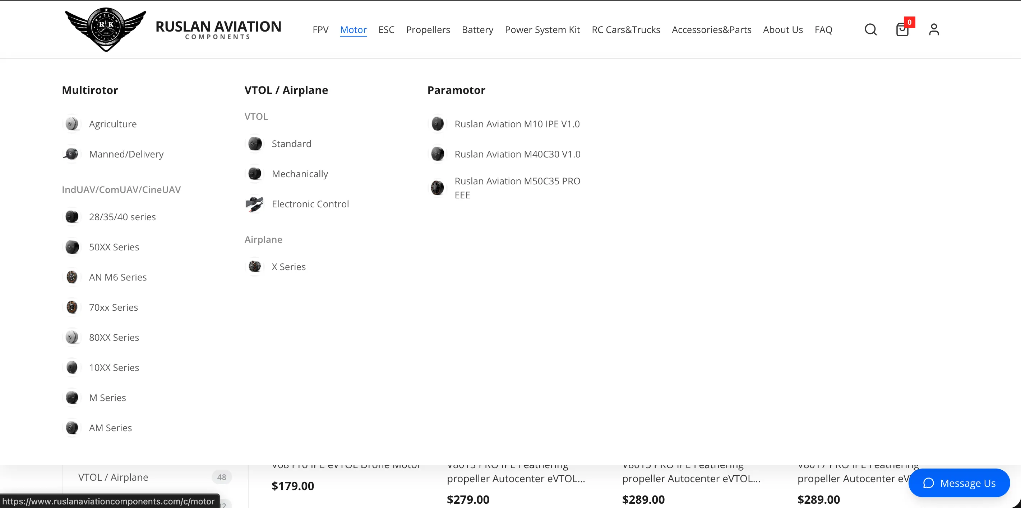Select the Manned/Delivery category link
The height and width of the screenshot is (508, 1021).
(126, 154)
